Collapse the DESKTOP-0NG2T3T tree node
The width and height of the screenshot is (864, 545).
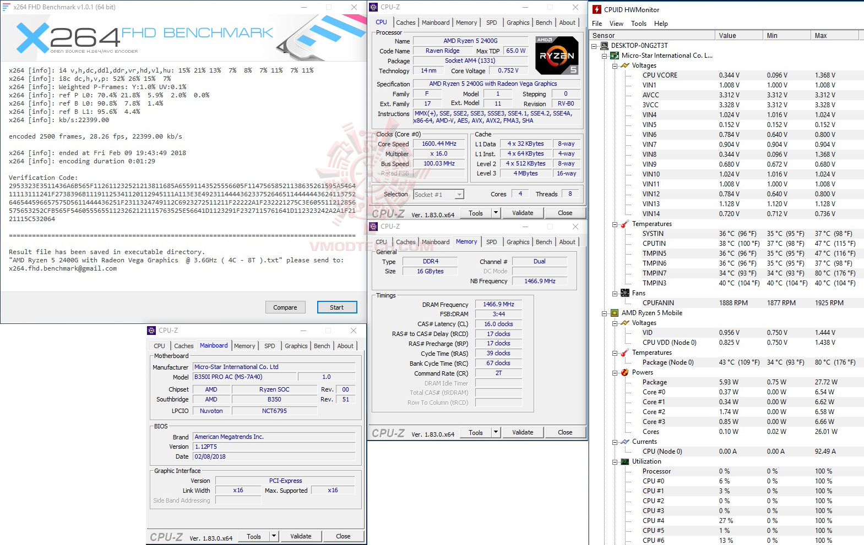coord(594,46)
